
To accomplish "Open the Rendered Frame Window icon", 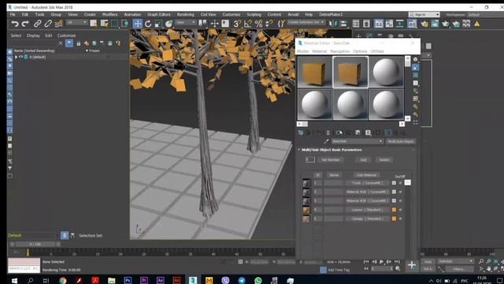I will click(x=435, y=24).
